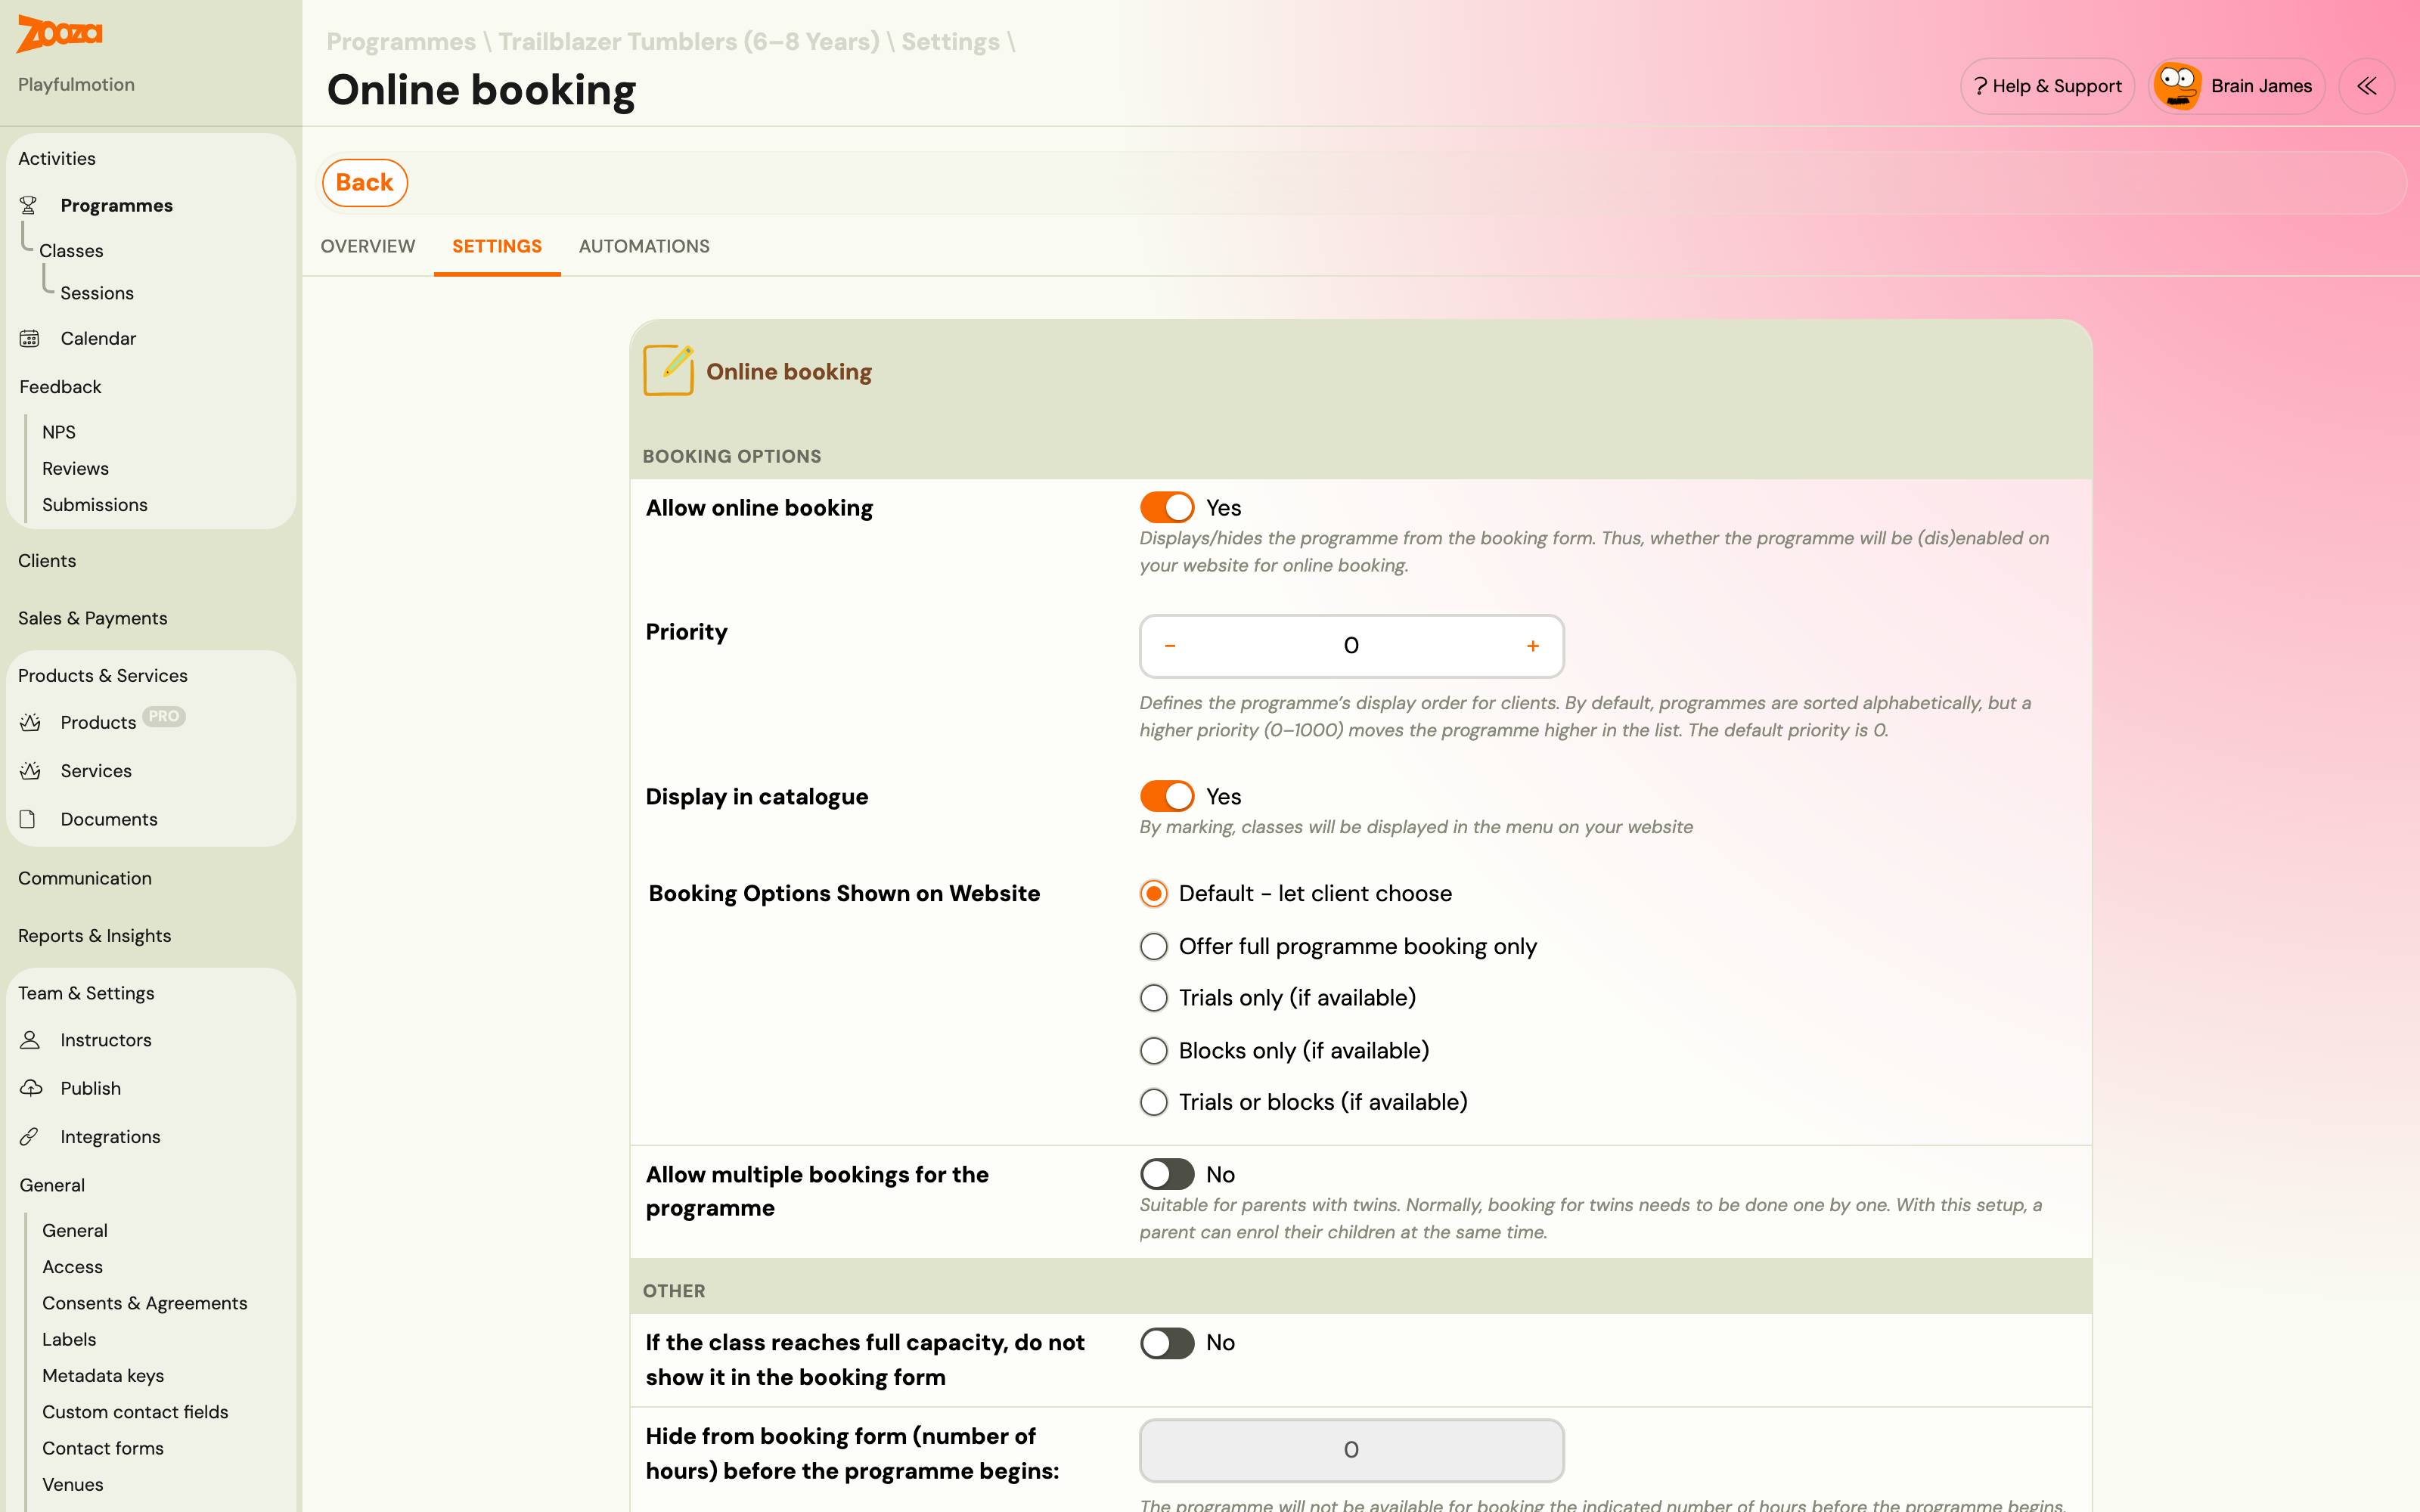Click the Priority value field
2420x1512 pixels.
point(1351,646)
